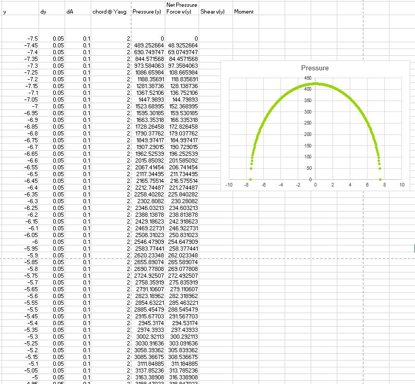
Task: Select pressure cell 1595.30185
Action: [148, 113]
